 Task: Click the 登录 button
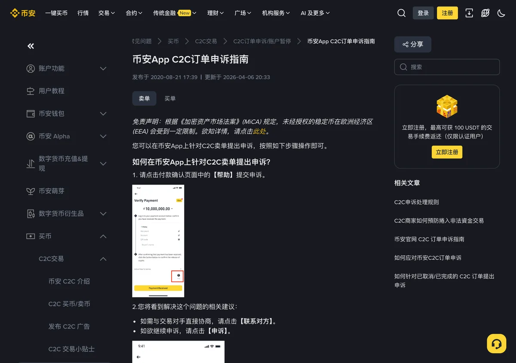click(423, 13)
